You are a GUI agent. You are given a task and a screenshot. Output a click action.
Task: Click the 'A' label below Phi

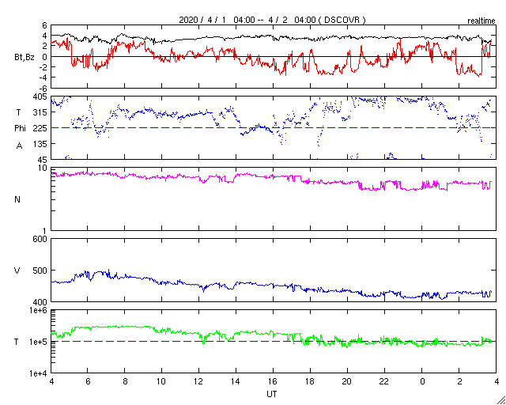coord(19,146)
